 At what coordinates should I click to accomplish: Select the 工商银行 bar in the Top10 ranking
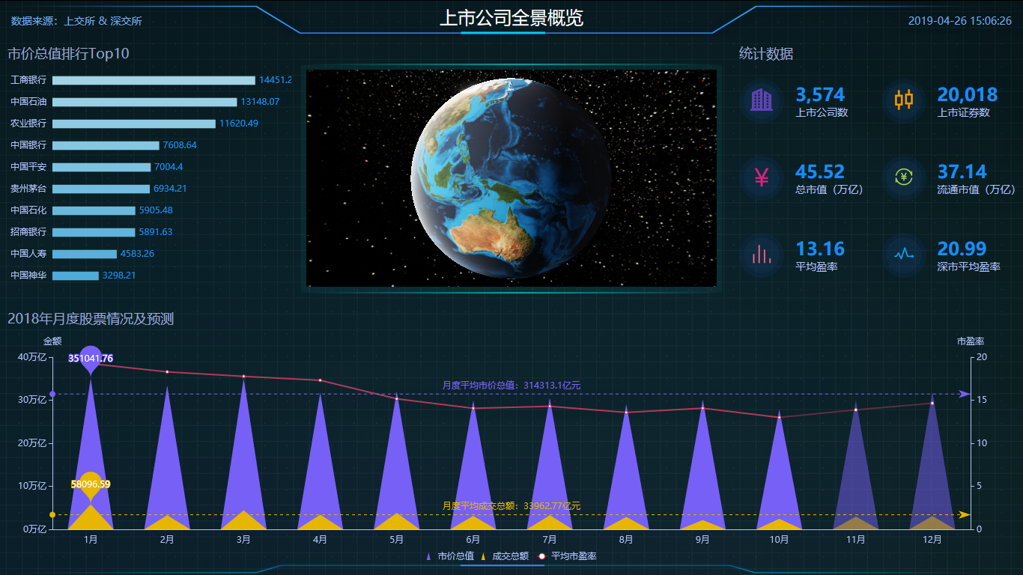(154, 80)
